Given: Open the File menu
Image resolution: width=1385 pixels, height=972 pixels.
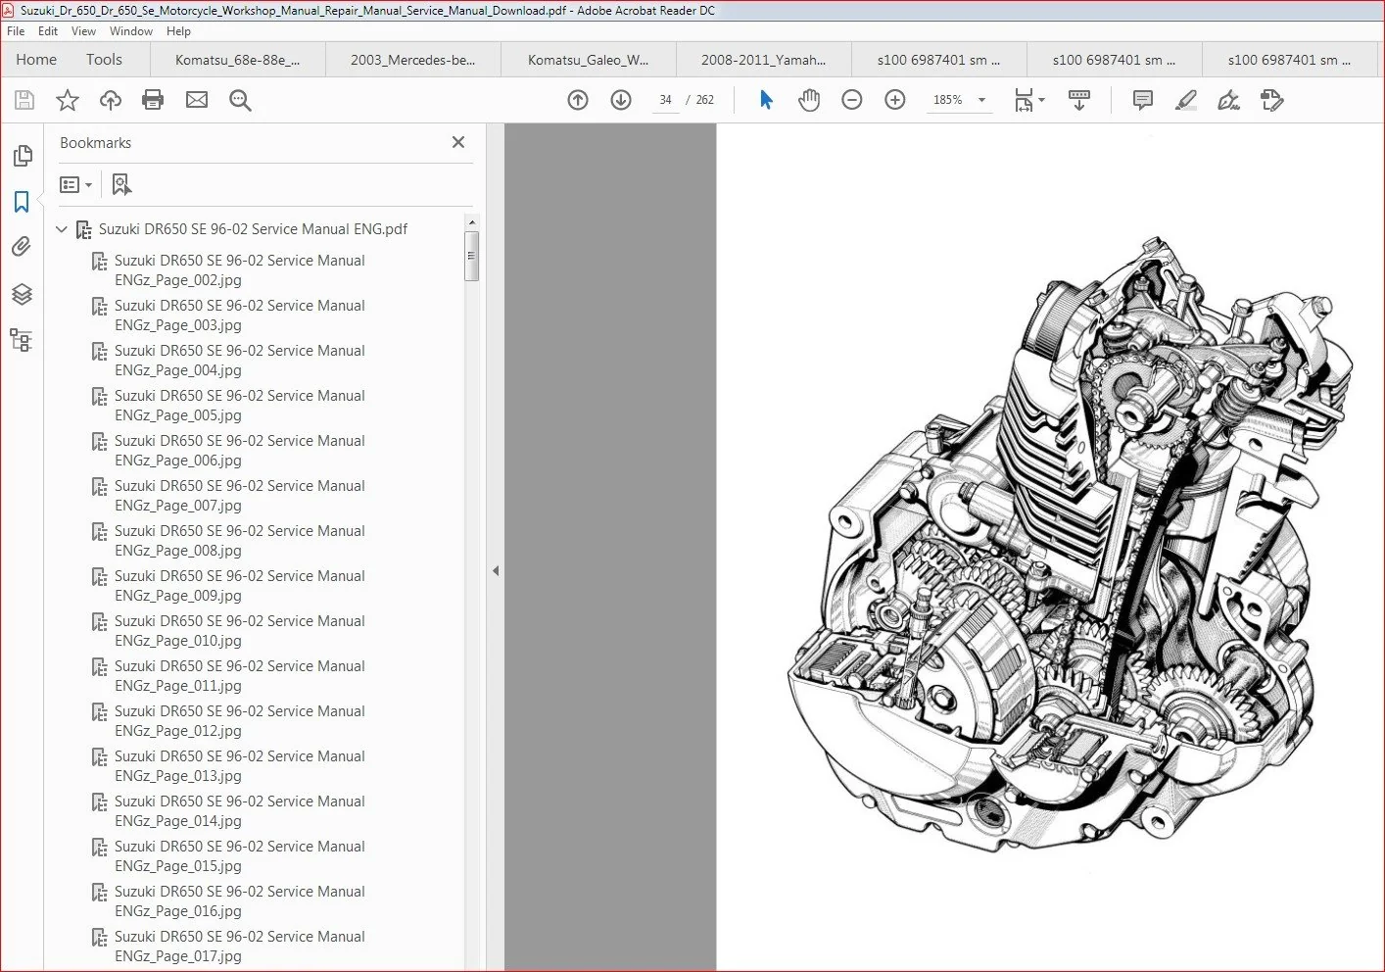Looking at the screenshot, I should pos(16,31).
